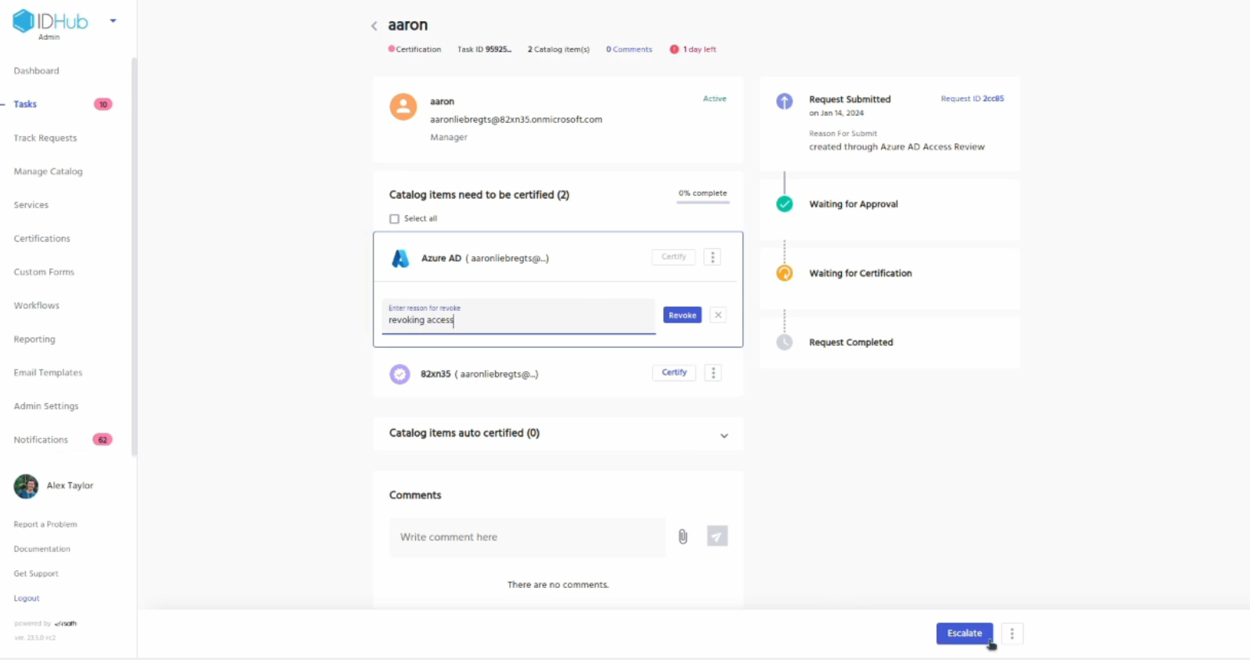Viewport: 1250px width, 660px height.
Task: Click the paperclip attachment icon
Action: 683,536
